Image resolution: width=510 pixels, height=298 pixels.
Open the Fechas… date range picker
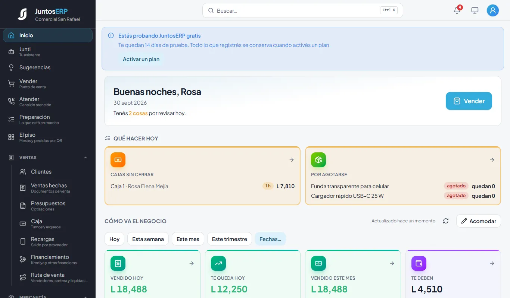tap(270, 239)
